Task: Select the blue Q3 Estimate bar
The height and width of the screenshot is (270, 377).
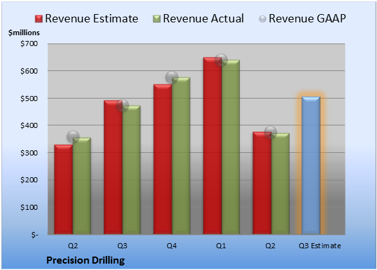Action: pyautogui.click(x=311, y=165)
